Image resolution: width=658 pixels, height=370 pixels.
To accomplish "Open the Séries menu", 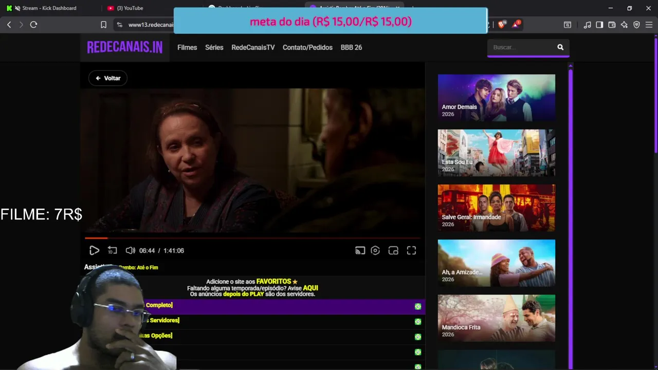I will tap(214, 47).
